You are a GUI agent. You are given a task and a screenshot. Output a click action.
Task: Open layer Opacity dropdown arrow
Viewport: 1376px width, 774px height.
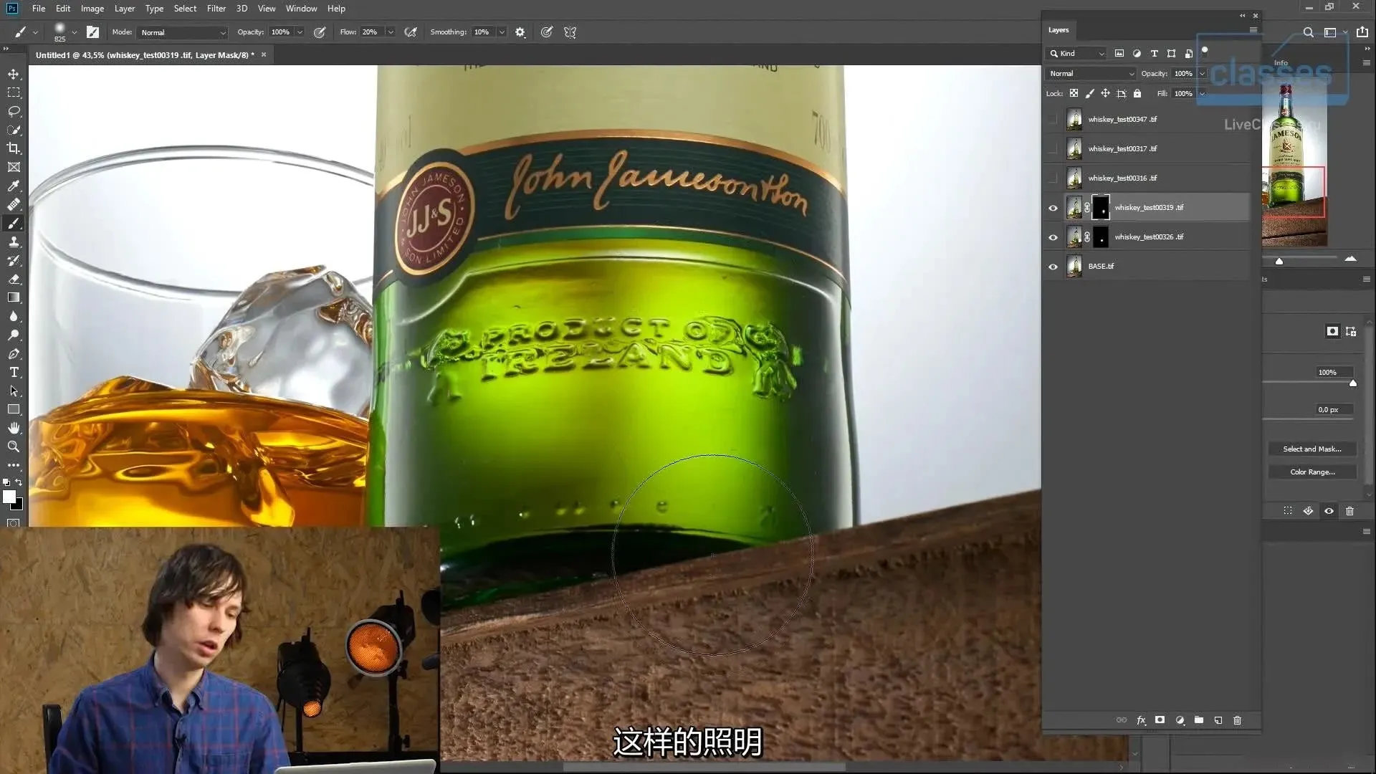(x=1202, y=74)
